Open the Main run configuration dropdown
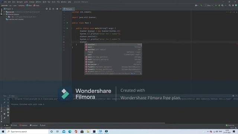This screenshot has width=238, height=134. [209, 5]
